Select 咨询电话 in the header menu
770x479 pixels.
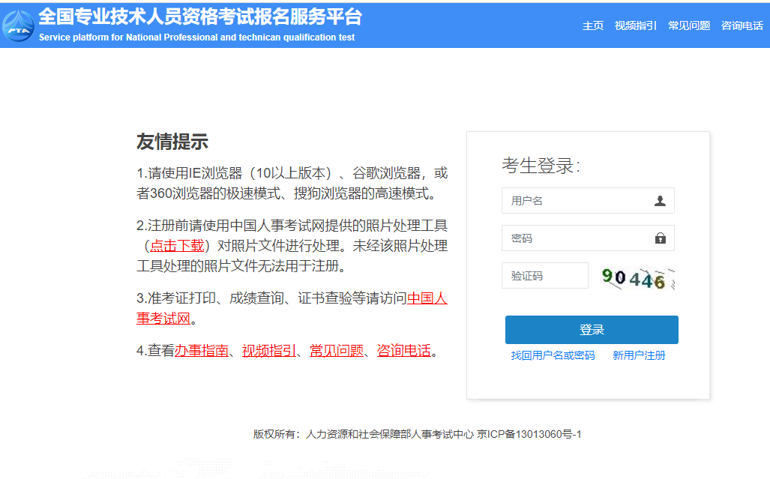[x=742, y=25]
